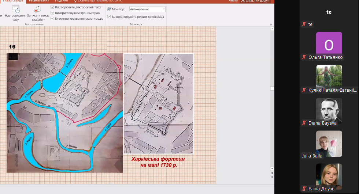Click the Настроювання group label
The width and height of the screenshot is (359, 194).
[34, 24]
